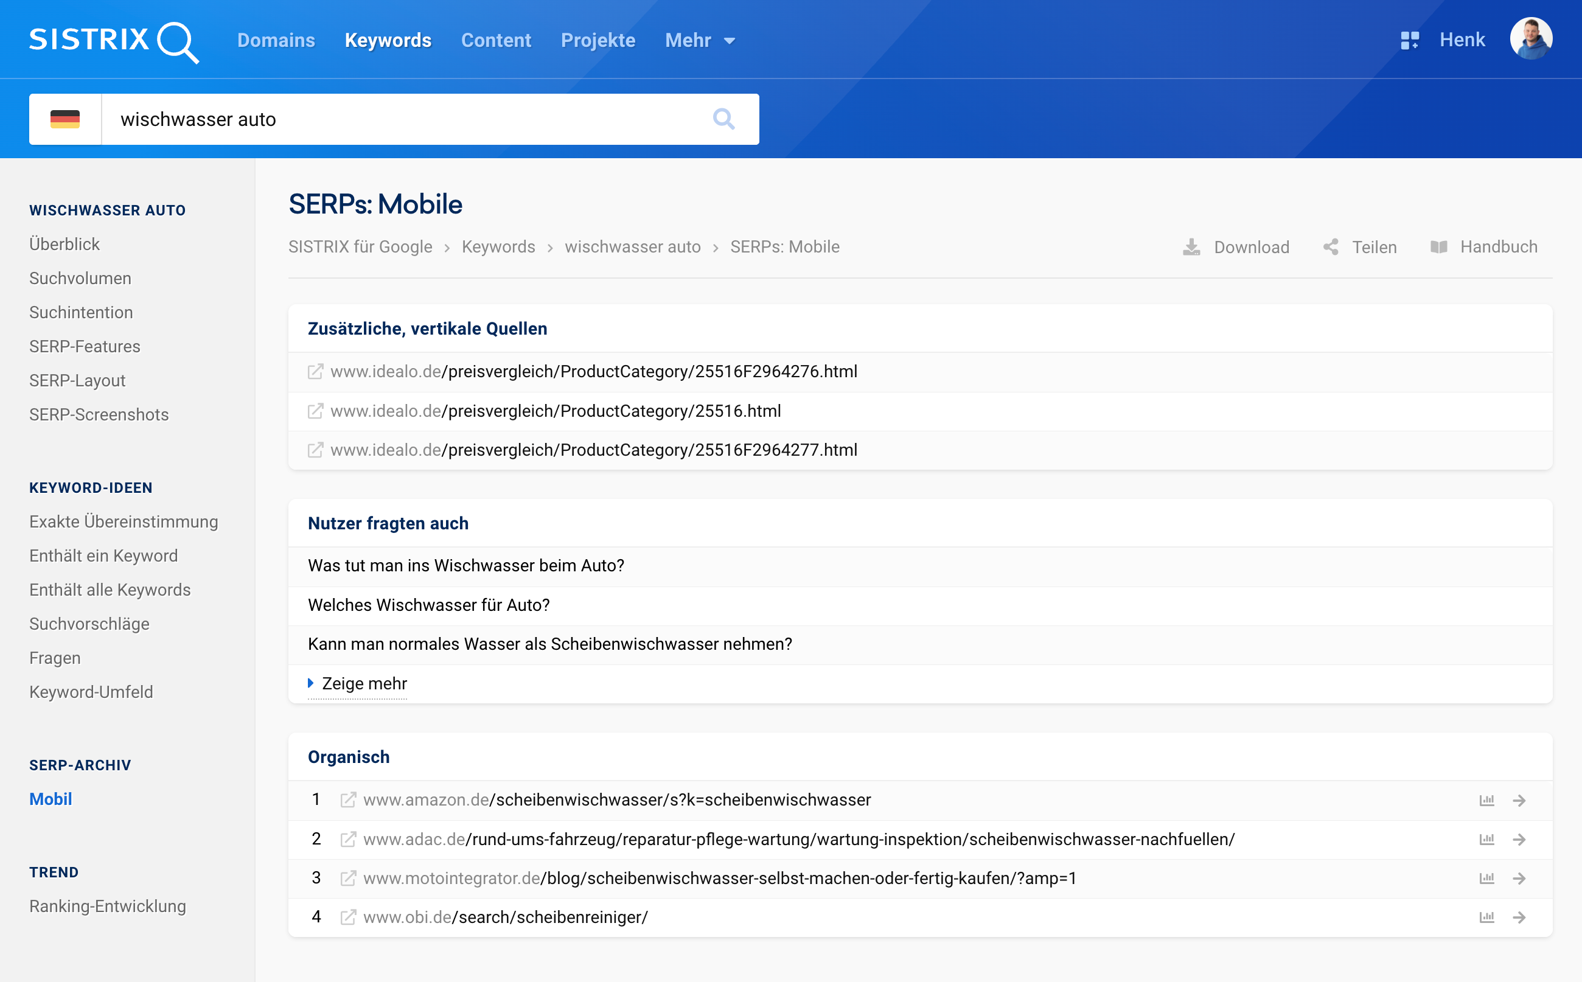
Task: Click the Download icon for SERP data
Action: coord(1192,247)
